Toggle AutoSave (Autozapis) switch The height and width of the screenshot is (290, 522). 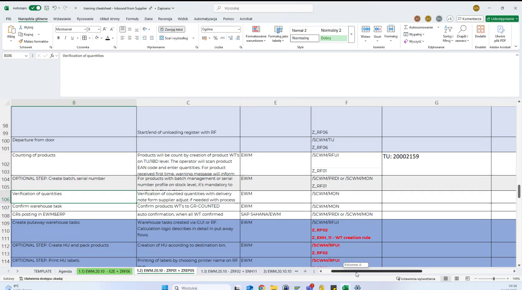coord(35,8)
